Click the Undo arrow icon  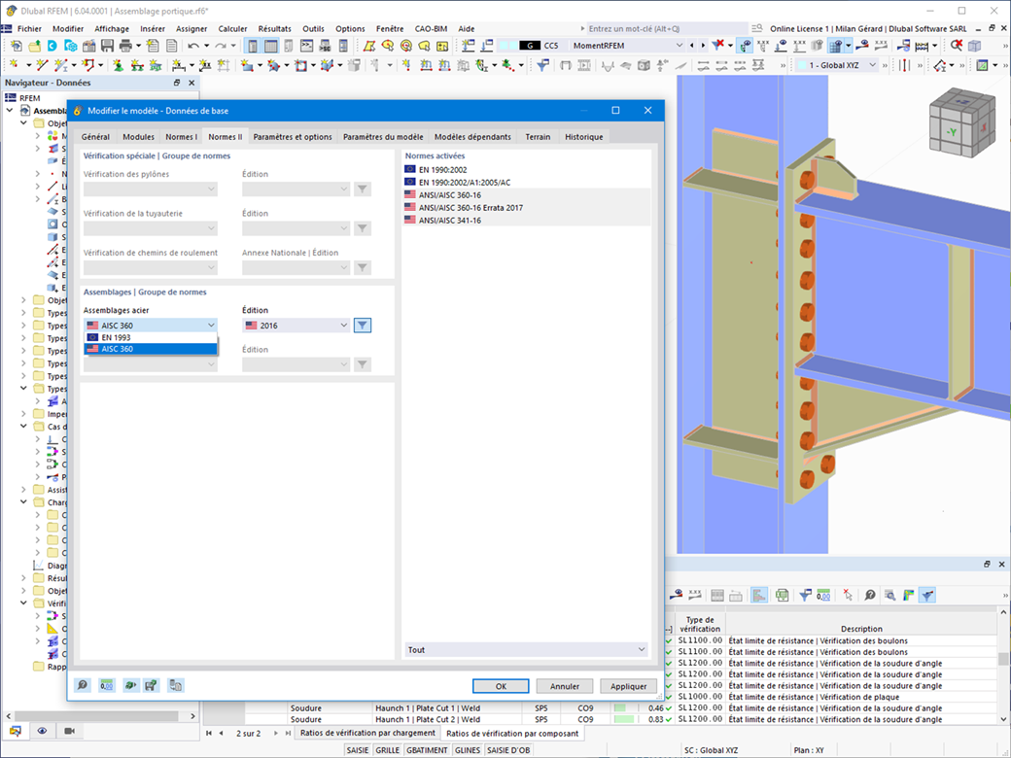coord(193,45)
